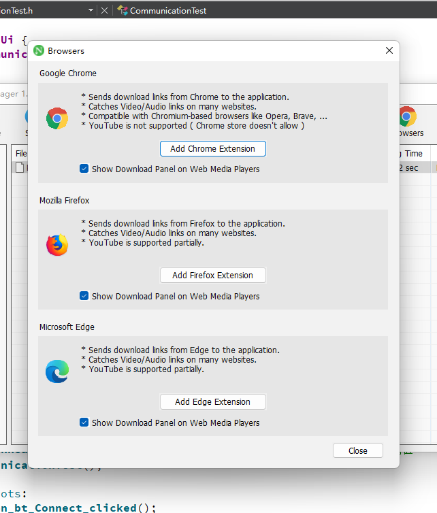
Task: Click the CommunicationTest class icon in editor bar
Action: click(x=123, y=10)
